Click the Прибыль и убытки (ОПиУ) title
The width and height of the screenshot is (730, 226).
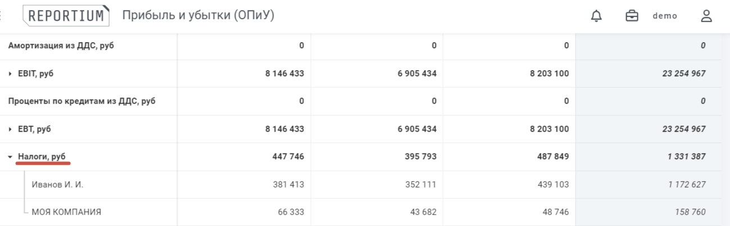click(x=198, y=16)
